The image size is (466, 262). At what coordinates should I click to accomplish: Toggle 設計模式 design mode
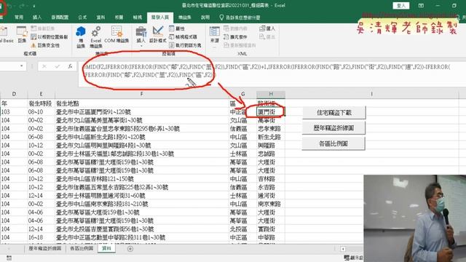coord(157,35)
